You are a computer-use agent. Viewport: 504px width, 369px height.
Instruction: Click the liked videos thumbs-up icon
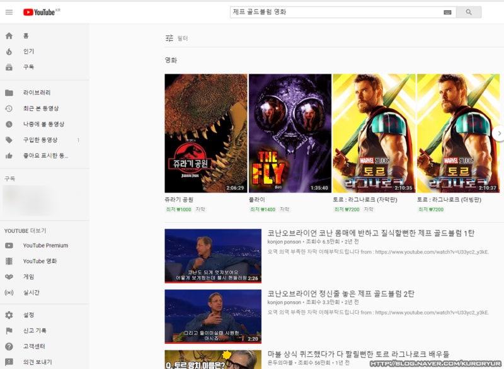9,156
